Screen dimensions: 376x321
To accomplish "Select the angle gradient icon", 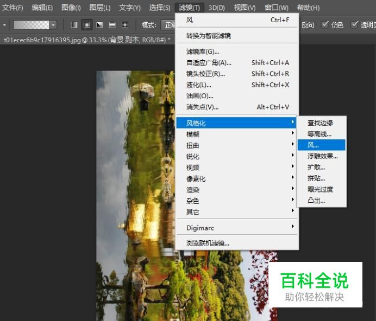I will [x=99, y=24].
